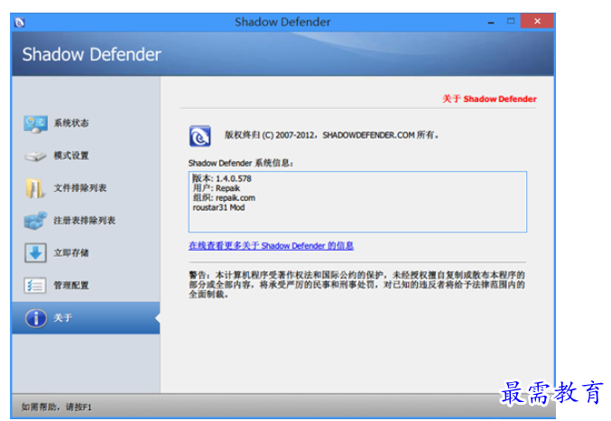This screenshot has width=611, height=421.
Task: Click the 版本: 1.4.0.578 line
Action: point(222,178)
